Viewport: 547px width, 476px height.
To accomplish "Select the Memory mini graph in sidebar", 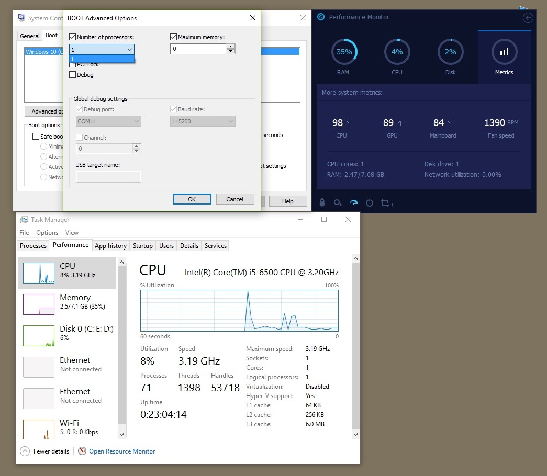I will [x=39, y=304].
